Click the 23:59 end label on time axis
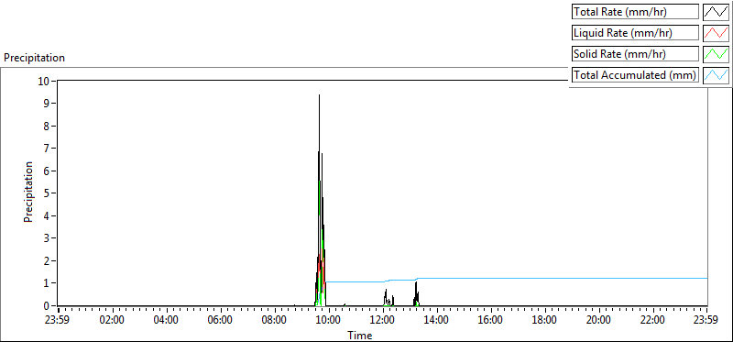This screenshot has height=342, width=733. coord(706,320)
